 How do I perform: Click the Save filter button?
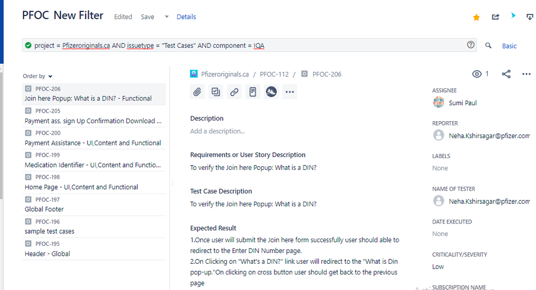tap(148, 17)
